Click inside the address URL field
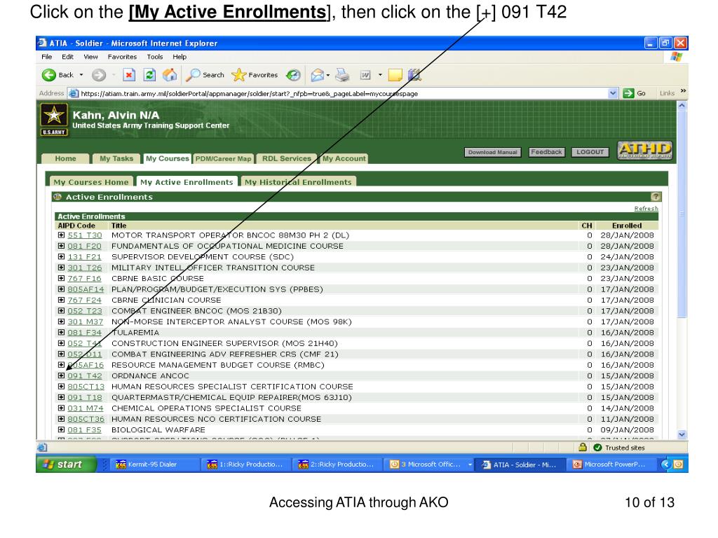 (339, 93)
